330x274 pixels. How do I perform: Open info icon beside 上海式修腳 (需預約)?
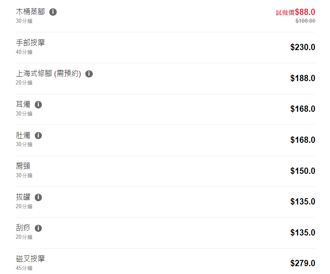(89, 74)
